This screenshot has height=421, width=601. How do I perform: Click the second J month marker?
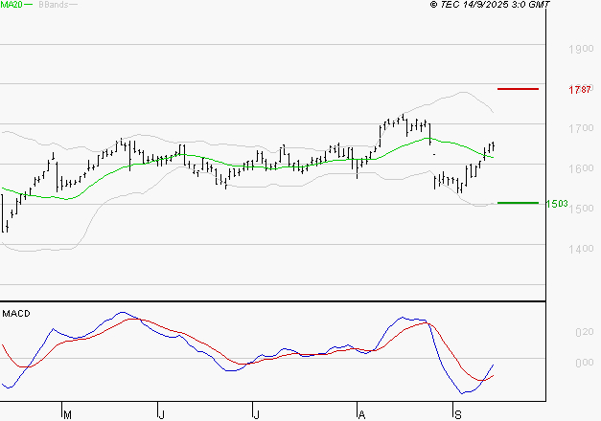[257, 414]
